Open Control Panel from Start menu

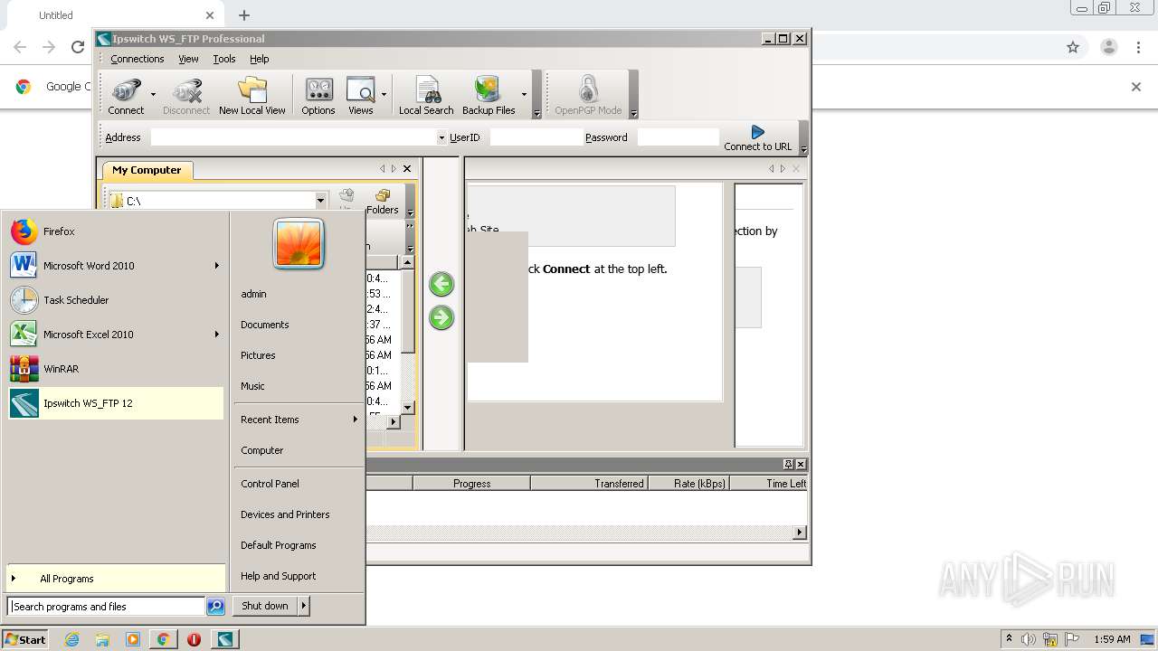point(270,484)
